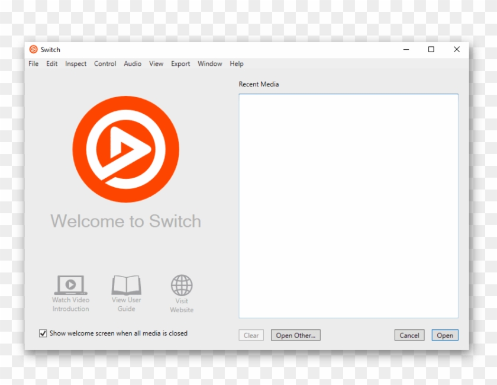Open the Window menu dropdown

pyautogui.click(x=209, y=63)
